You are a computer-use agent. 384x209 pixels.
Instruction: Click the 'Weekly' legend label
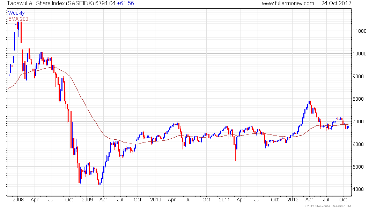pos(16,13)
